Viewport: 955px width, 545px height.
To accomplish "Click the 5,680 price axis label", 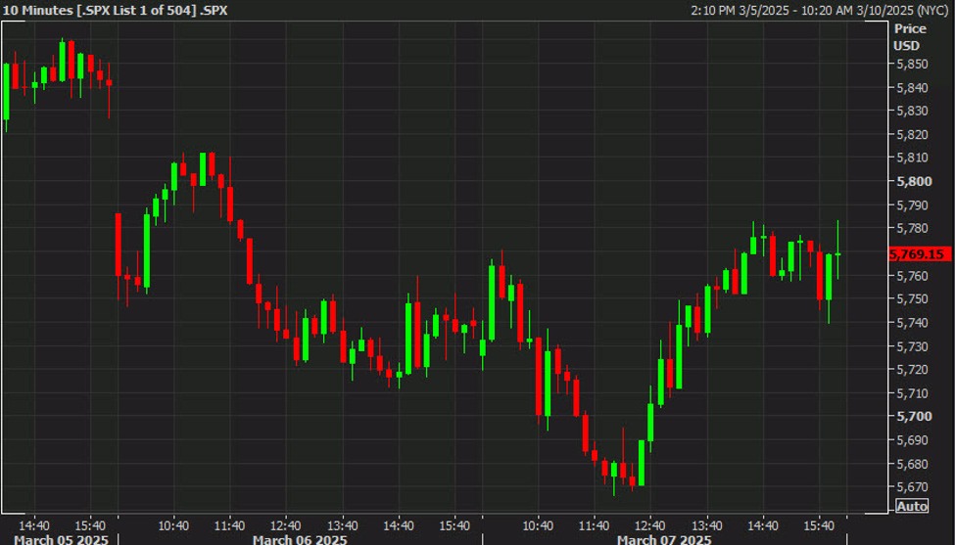I will [x=912, y=464].
